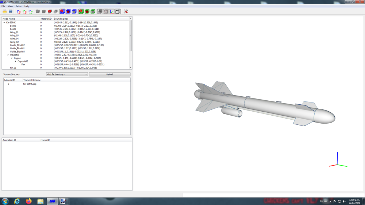Screen dimensions: 365x205
Task: Open the Help menu
Action: point(27,6)
